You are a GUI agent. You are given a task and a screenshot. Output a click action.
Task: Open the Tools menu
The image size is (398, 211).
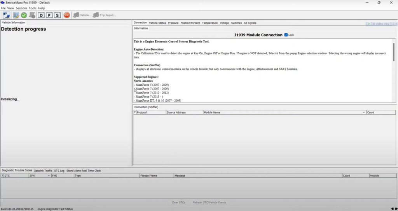coord(33,8)
